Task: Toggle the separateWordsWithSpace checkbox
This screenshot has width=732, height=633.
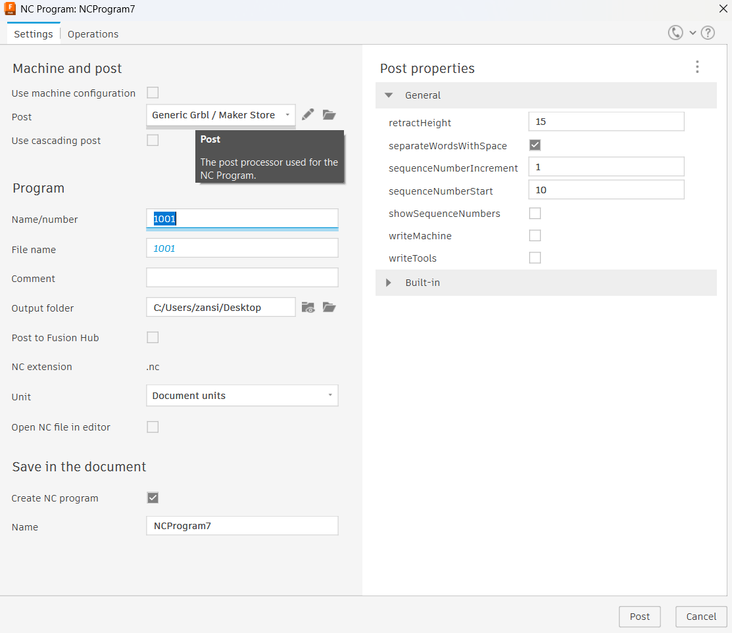Action: click(535, 145)
